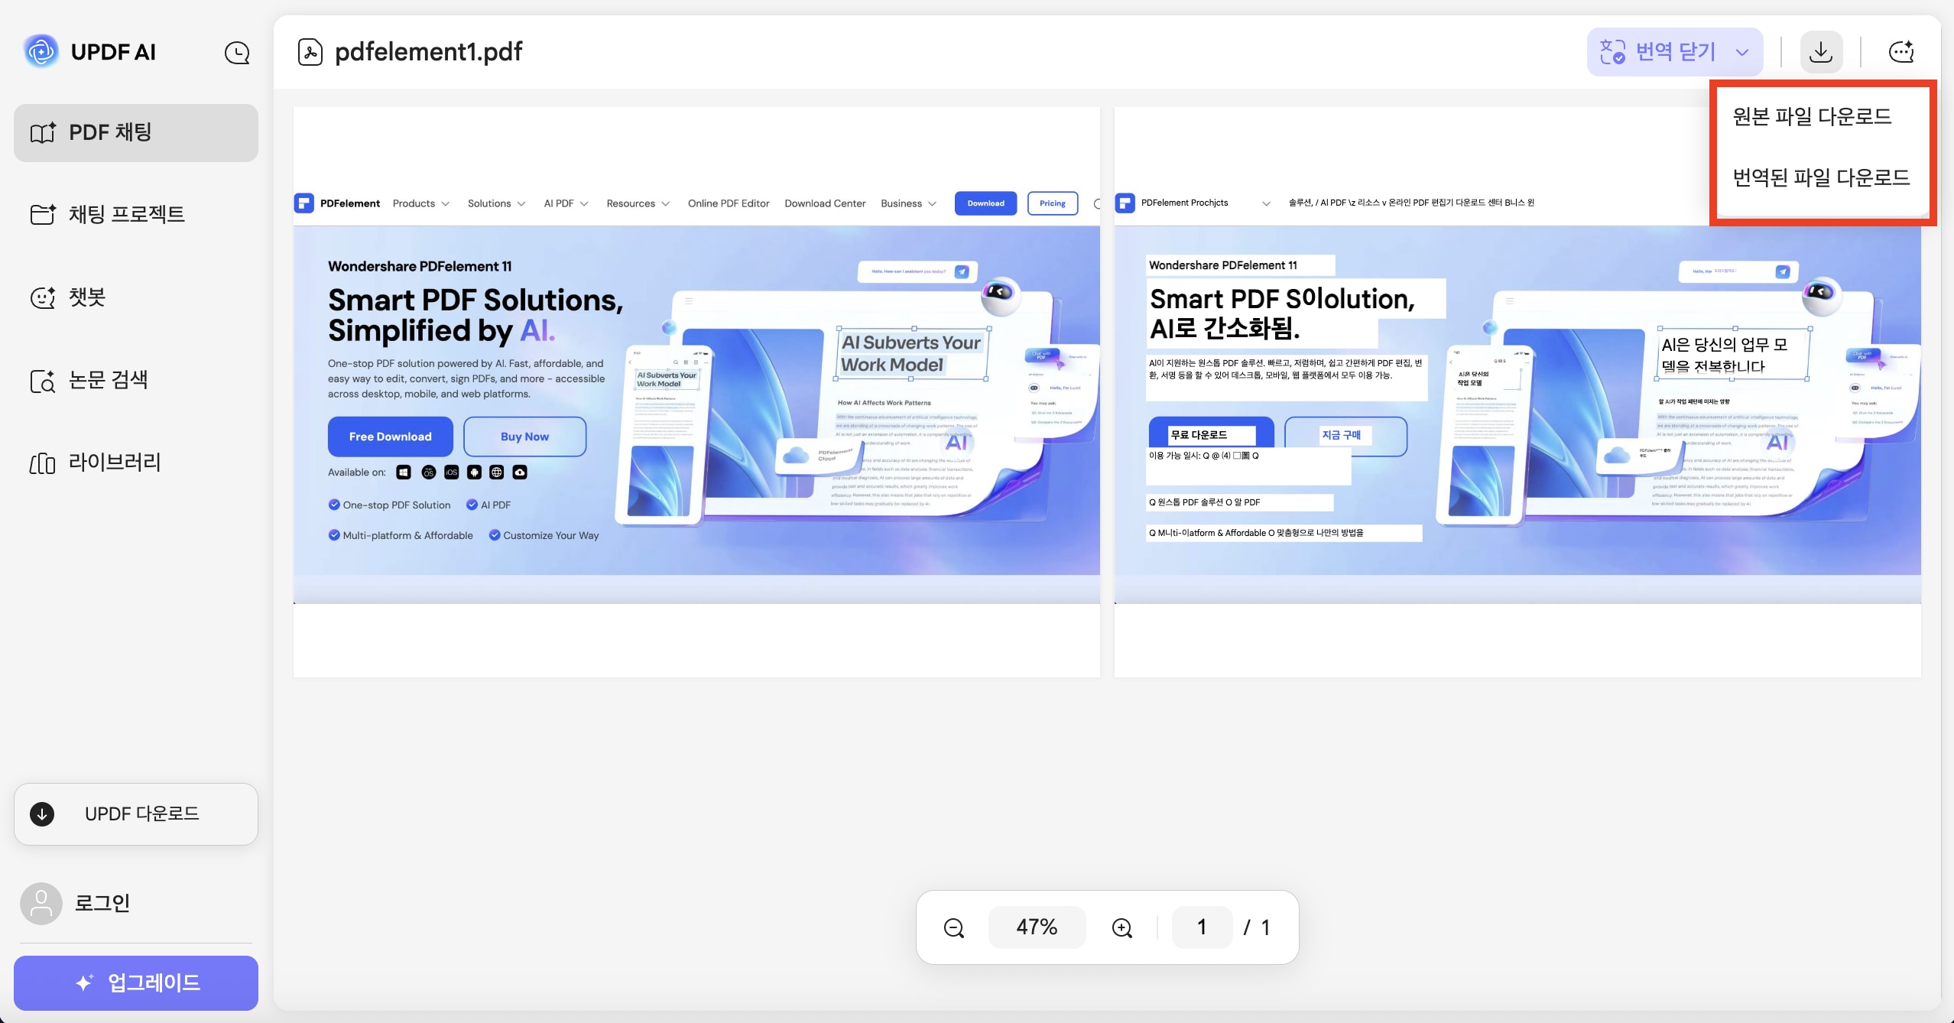Viewport: 1954px width, 1023px height.
Task: Click the Free Download button in the original page
Action: 390,437
